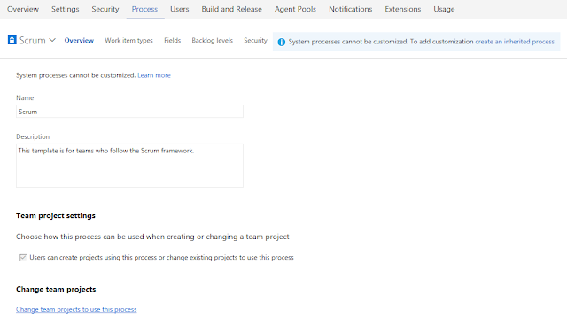Screen dimensions: 567x319
Task: Follow the 'create an inherited process' link
Action: coord(515,42)
